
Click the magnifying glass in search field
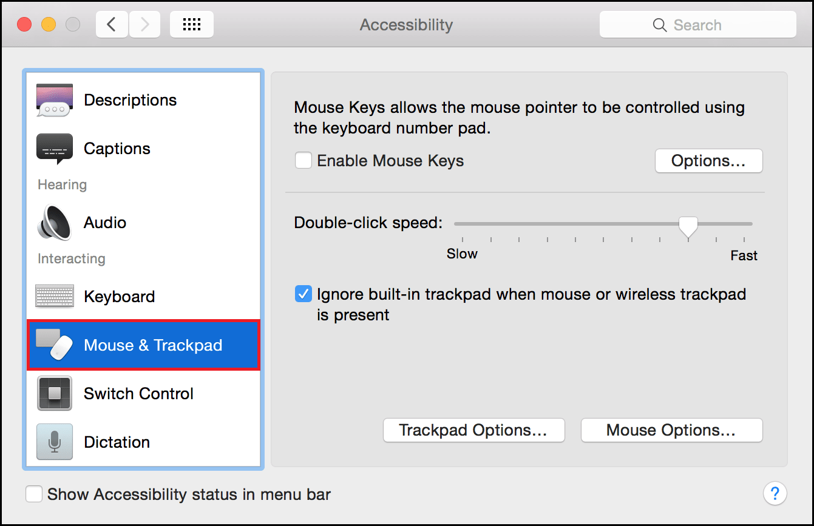(x=660, y=25)
